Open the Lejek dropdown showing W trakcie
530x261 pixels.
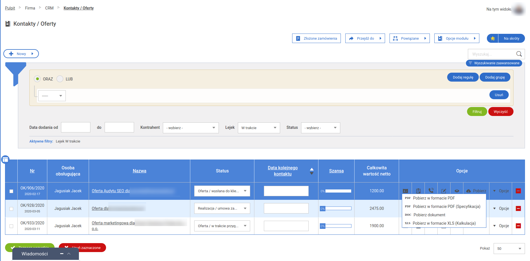click(259, 128)
